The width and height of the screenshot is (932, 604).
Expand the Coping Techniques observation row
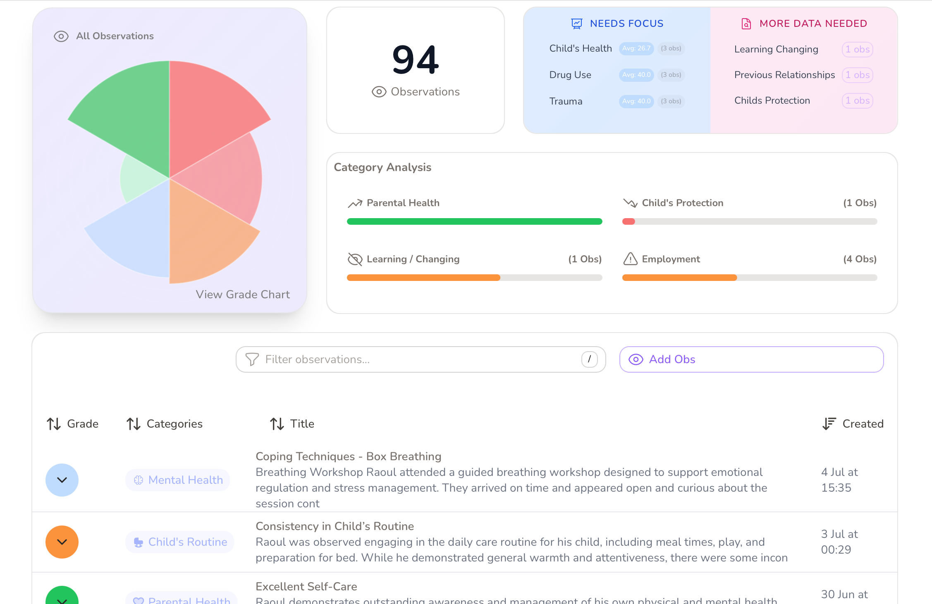[62, 480]
